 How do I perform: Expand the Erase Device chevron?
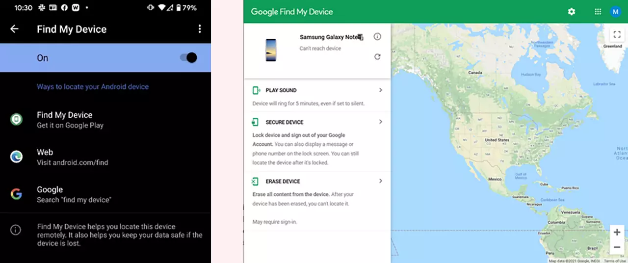[381, 181]
